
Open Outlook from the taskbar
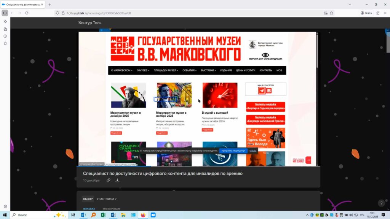pyautogui.click(x=83, y=215)
